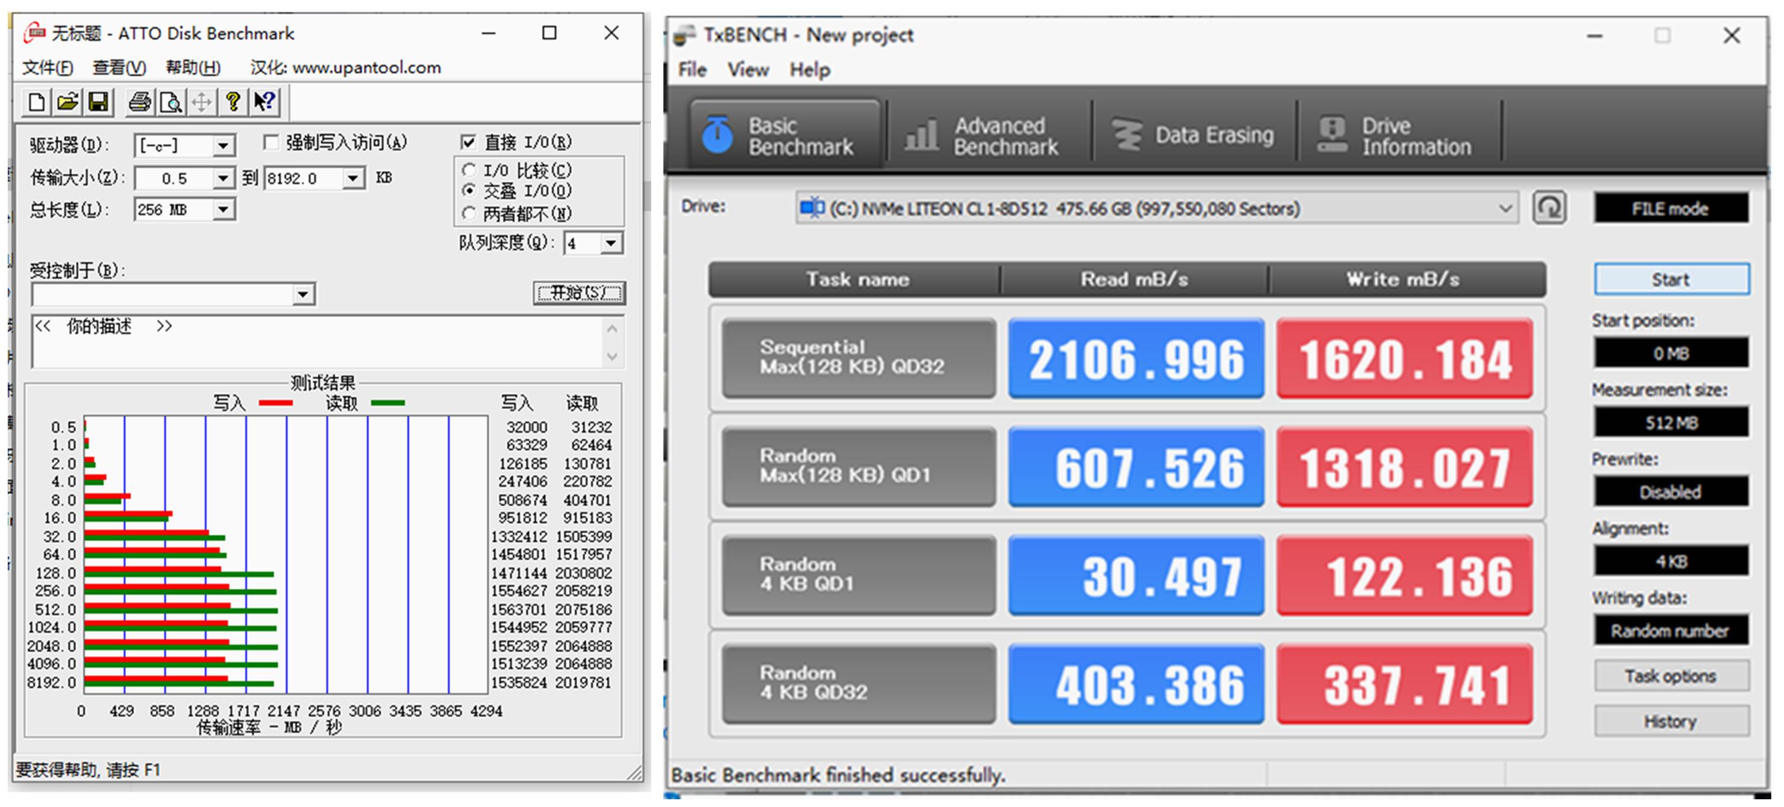The width and height of the screenshot is (1784, 807).
Task: Choose the 两者都不 radio option
Action: tap(469, 213)
